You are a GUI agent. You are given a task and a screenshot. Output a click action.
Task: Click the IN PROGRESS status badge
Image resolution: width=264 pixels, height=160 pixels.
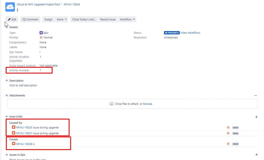pos(172,33)
